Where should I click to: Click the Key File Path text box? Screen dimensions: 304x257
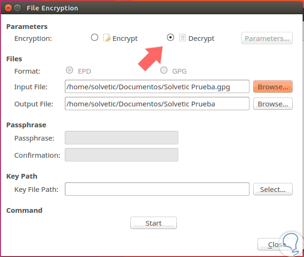tap(157, 189)
